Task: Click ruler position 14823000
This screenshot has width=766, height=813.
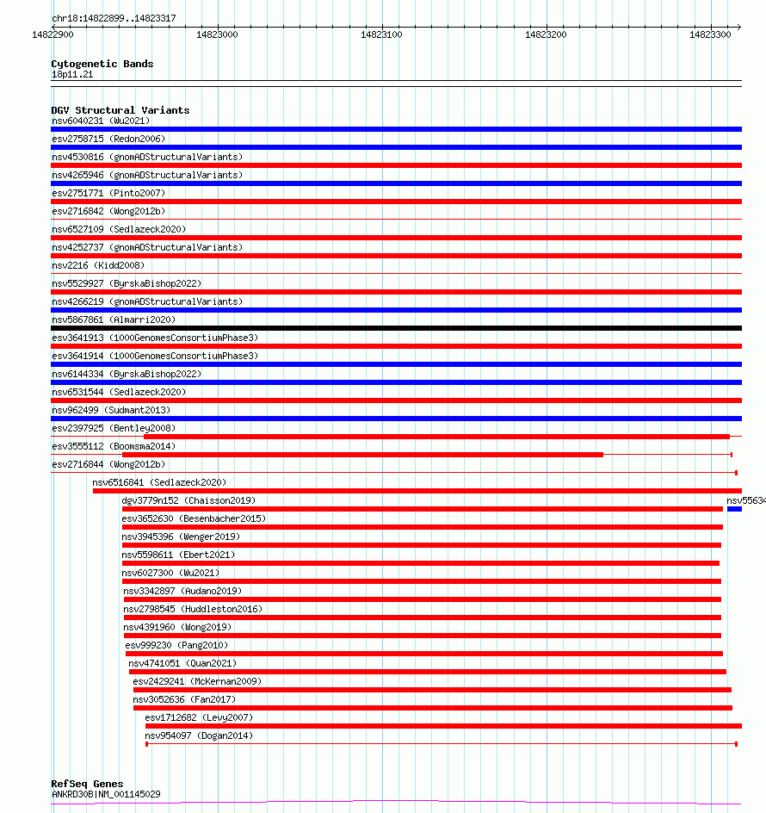Action: [217, 34]
